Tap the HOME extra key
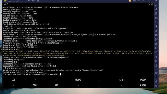Image resolution: width=167 pixels, height=94 pixels. coord(78,80)
